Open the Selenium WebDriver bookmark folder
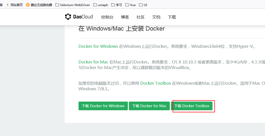 (73, 5)
